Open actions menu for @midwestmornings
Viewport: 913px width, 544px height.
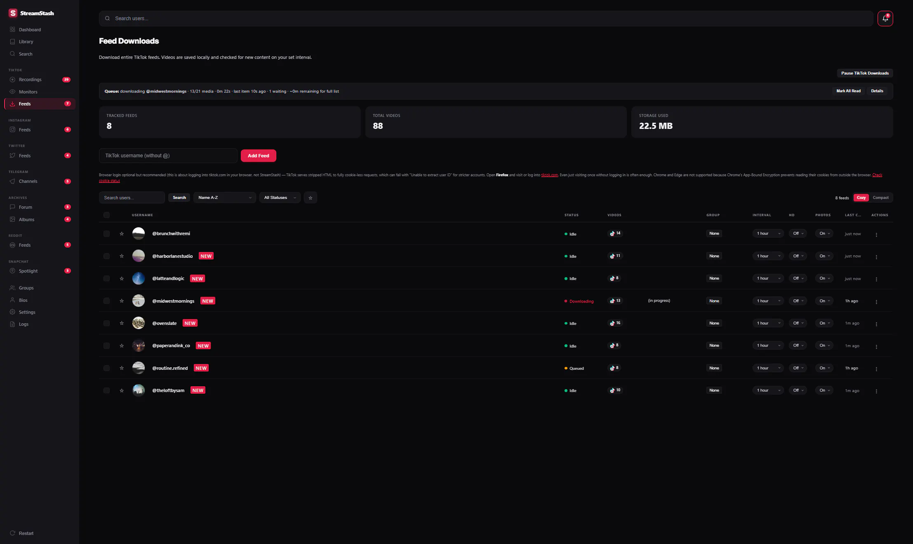tap(876, 301)
